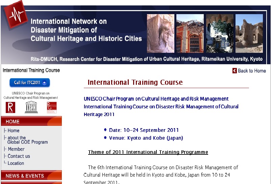Click Theme of 2011 International Training Programme
The height and width of the screenshot is (184, 272).
[148, 152]
